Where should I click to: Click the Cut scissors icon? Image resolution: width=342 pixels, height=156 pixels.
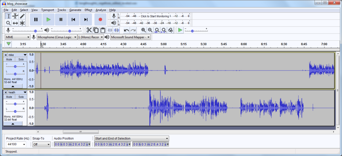89,30
